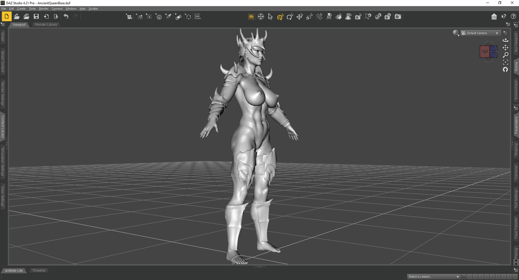This screenshot has width=519, height=280.
Task: Select the Node Weight Map Brush tool
Action: [x=329, y=17]
